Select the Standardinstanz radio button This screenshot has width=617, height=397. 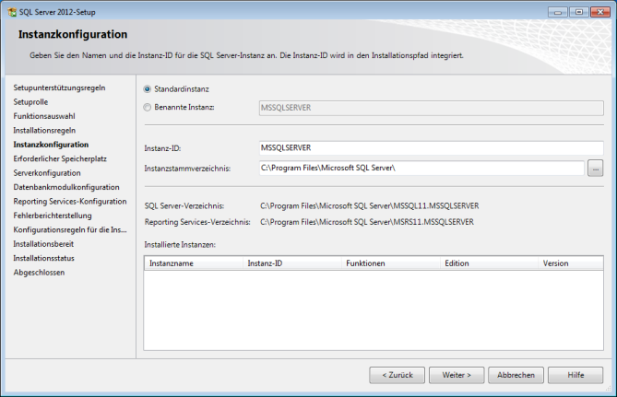tap(148, 89)
